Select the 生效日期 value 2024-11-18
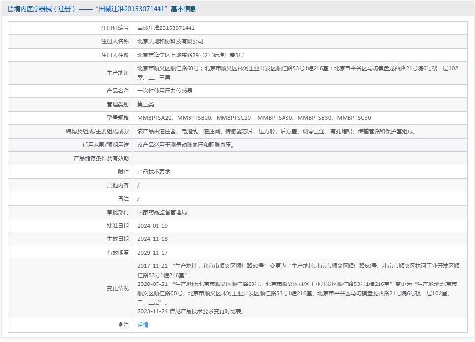 pyautogui.click(x=153, y=240)
